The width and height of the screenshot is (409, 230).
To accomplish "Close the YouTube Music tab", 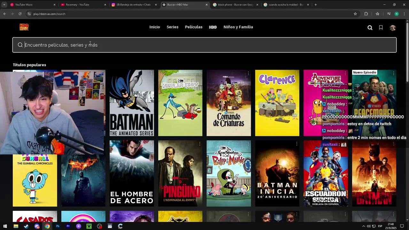I will (x=54, y=5).
